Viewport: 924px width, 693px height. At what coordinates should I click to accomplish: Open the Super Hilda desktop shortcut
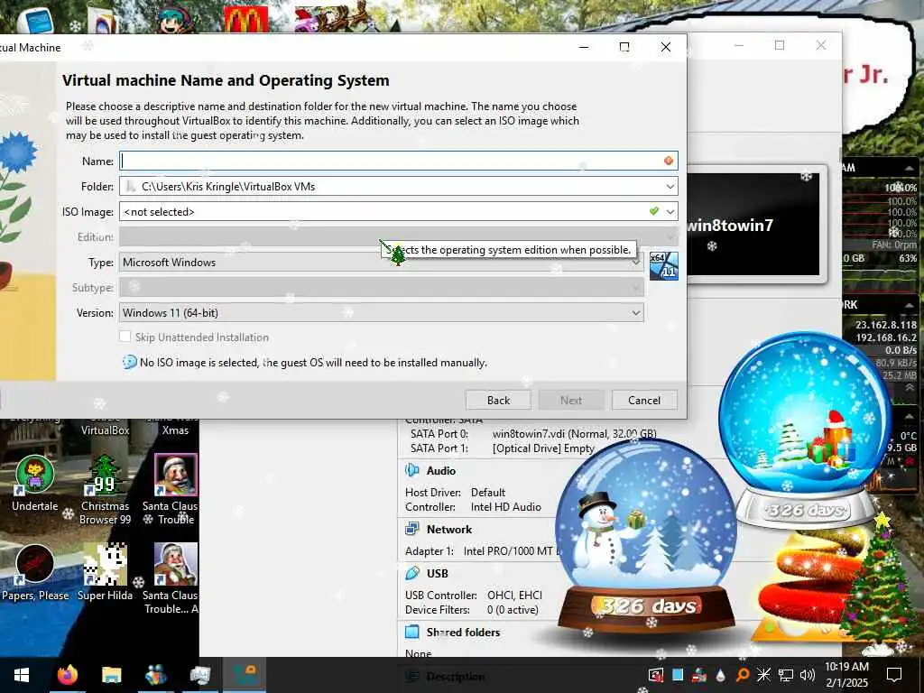105,572
